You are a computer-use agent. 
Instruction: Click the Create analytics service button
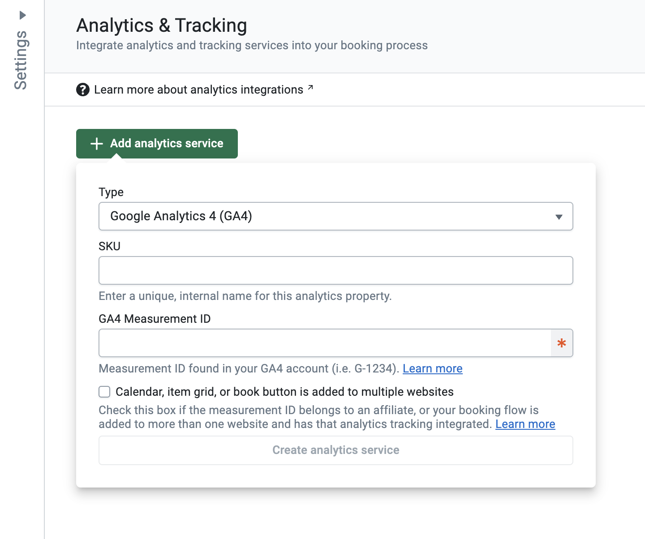(x=335, y=450)
